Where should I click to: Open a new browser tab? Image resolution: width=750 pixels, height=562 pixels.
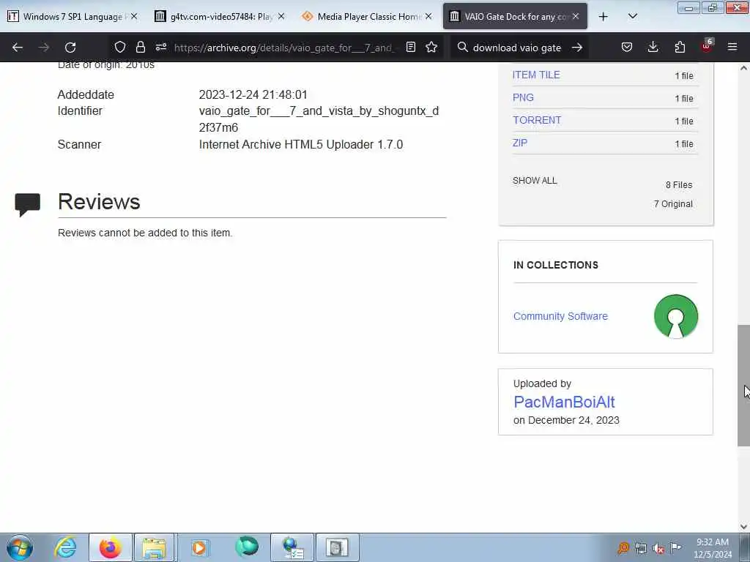[x=604, y=17]
